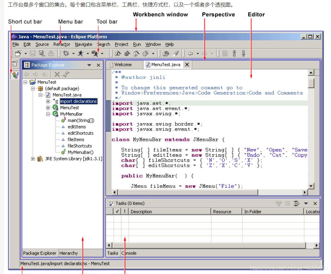Click Package Explorer's back arrow icon

(26, 74)
